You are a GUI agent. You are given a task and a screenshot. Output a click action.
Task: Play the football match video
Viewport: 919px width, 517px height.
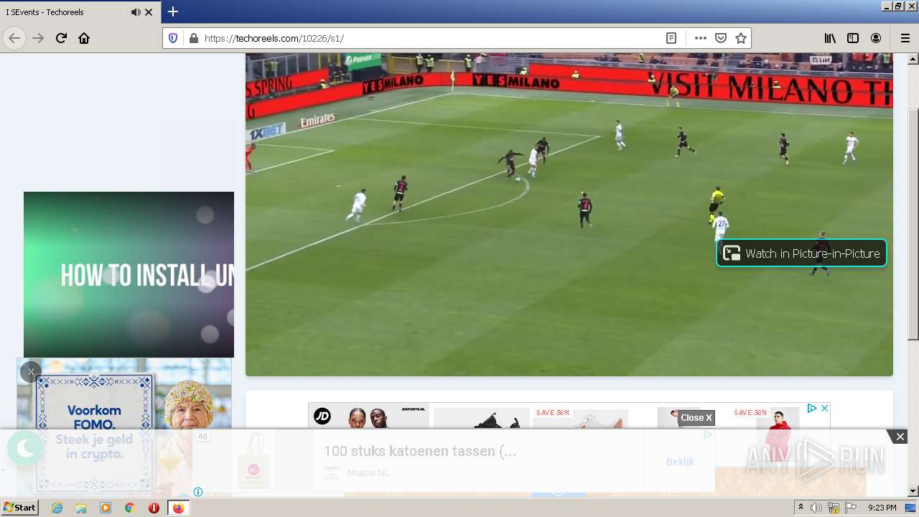569,214
